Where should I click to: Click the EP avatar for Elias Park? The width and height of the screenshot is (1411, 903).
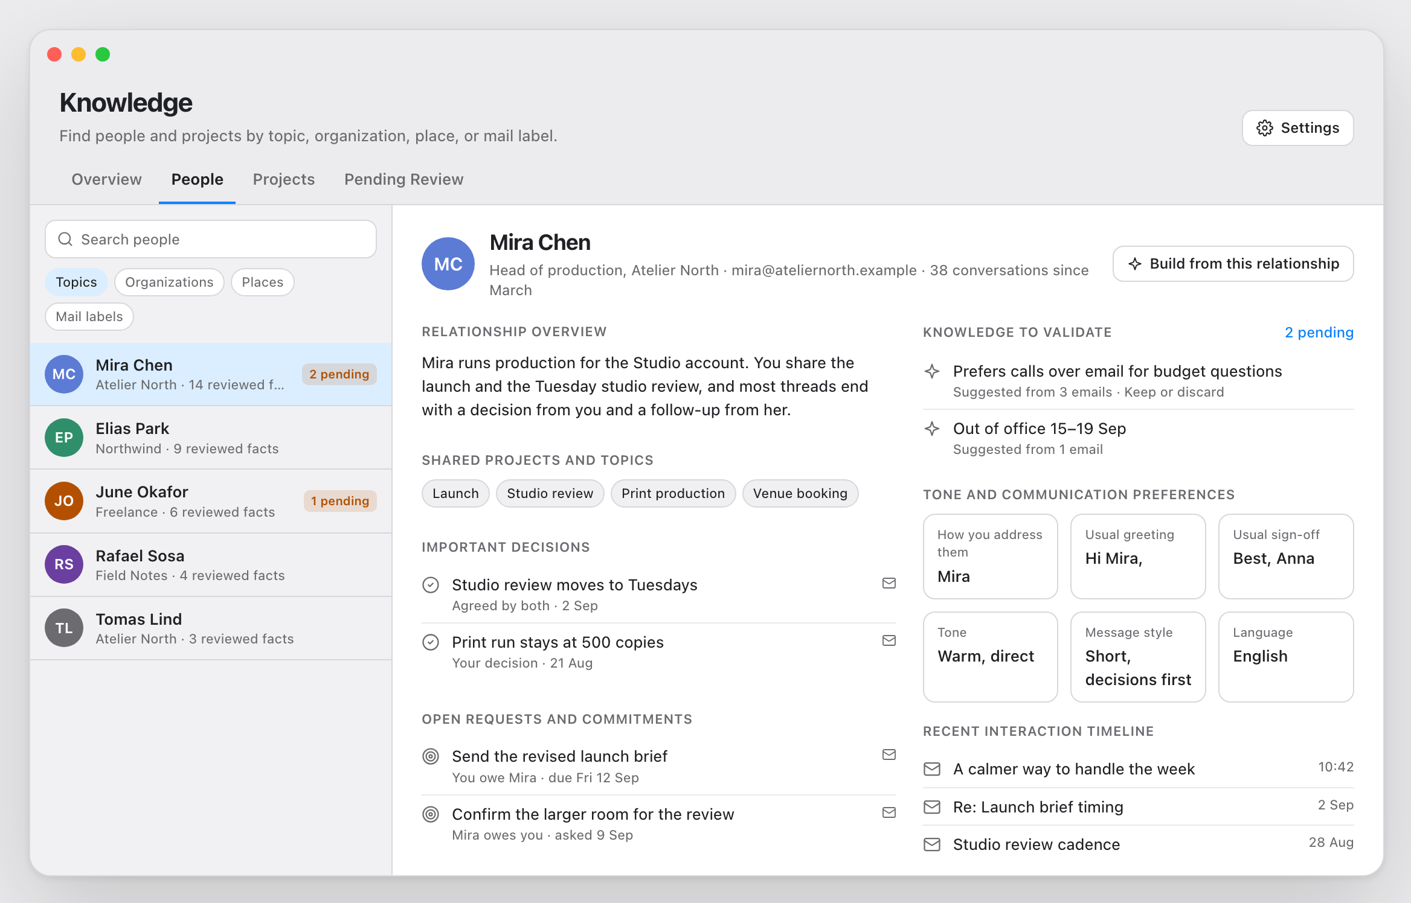tap(64, 438)
